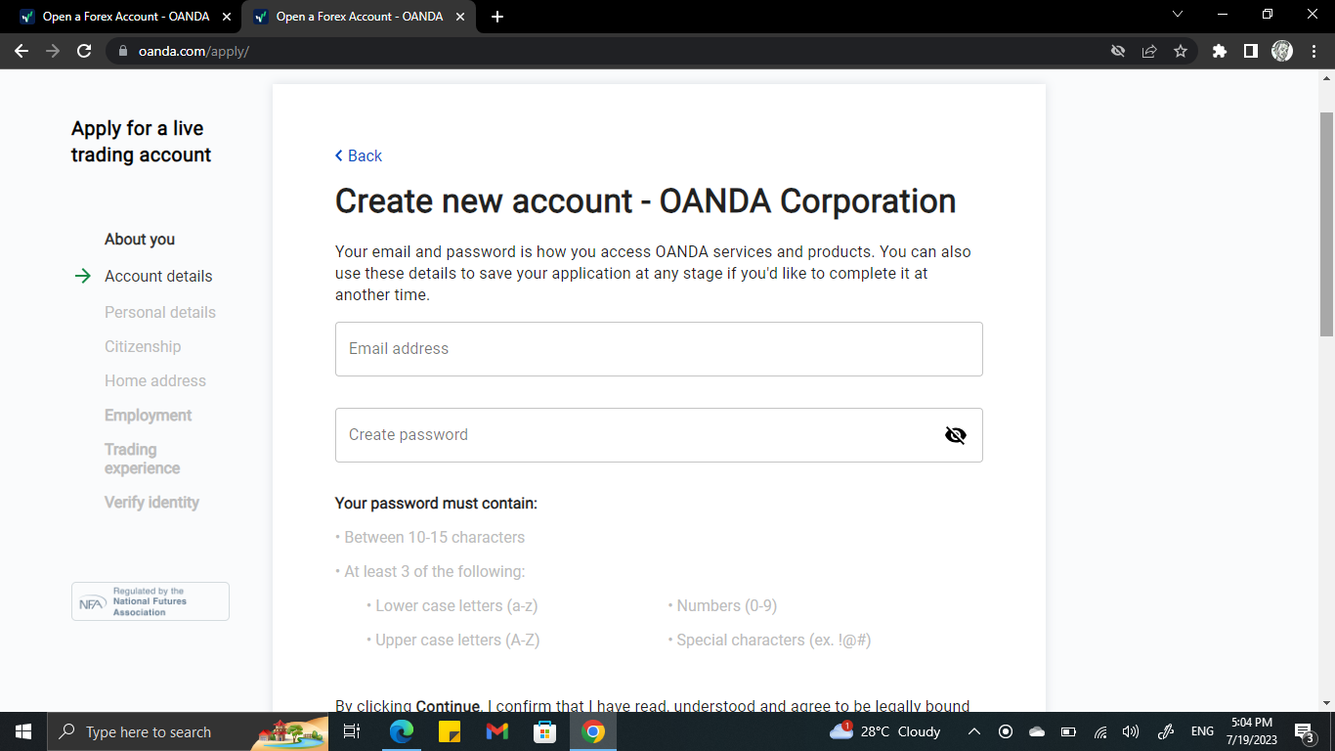The image size is (1335, 751).
Task: Click the pen input tray icon
Action: pos(1166,731)
